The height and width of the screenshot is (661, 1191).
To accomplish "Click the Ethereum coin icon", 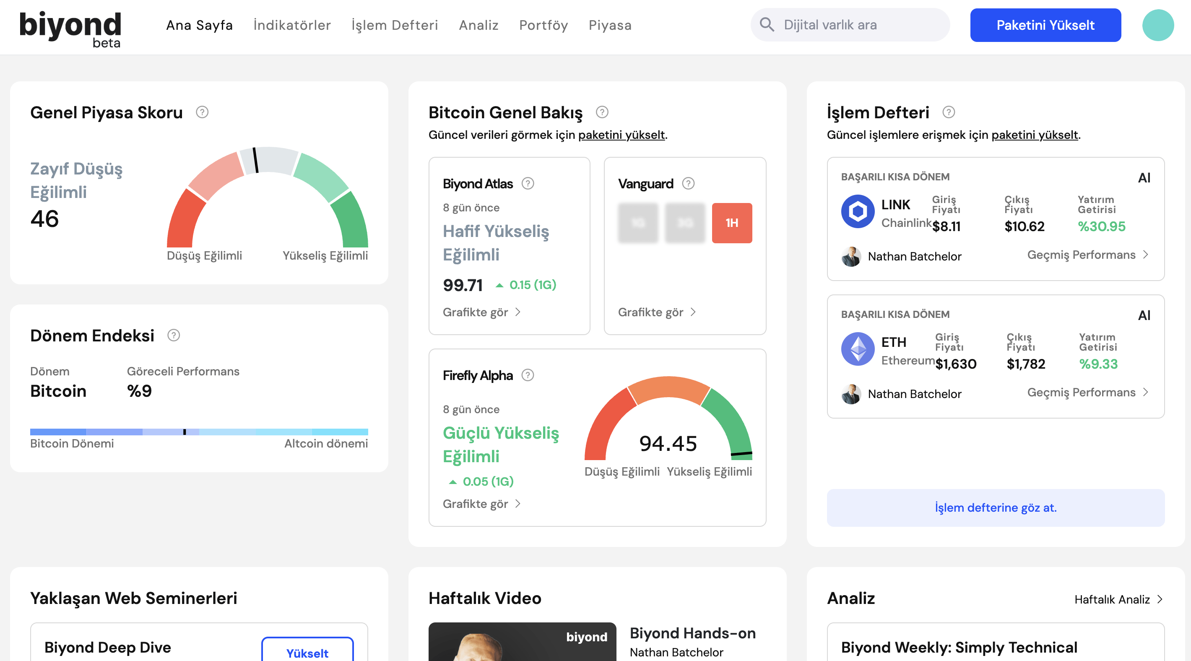I will tap(858, 349).
